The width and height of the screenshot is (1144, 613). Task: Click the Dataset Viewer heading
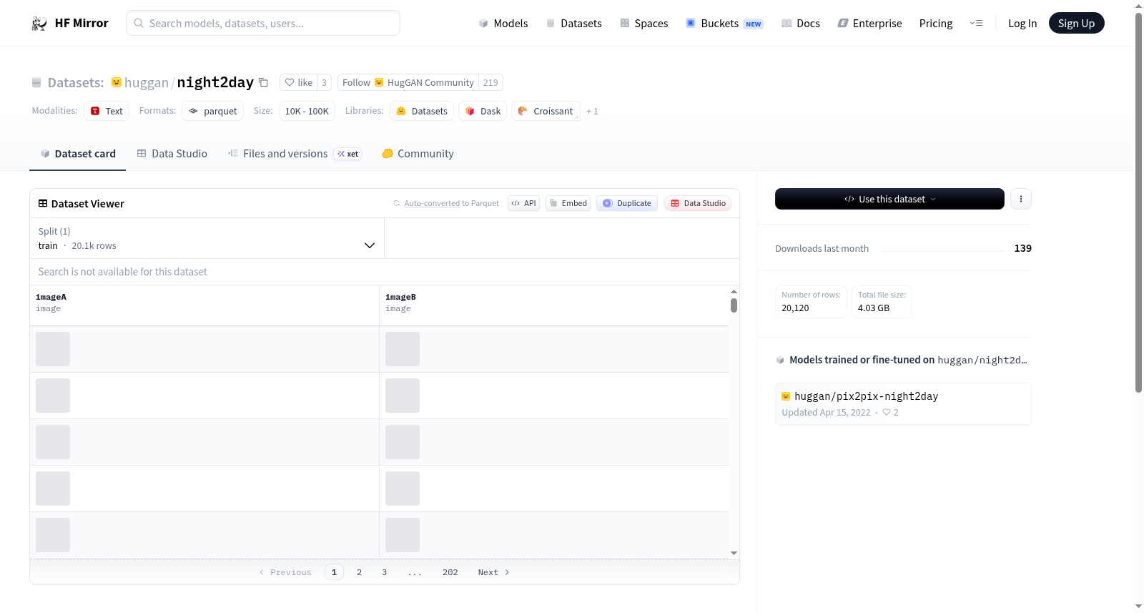pos(88,204)
